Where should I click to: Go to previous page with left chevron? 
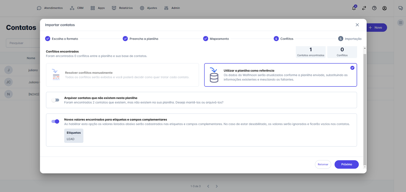click(x=208, y=186)
